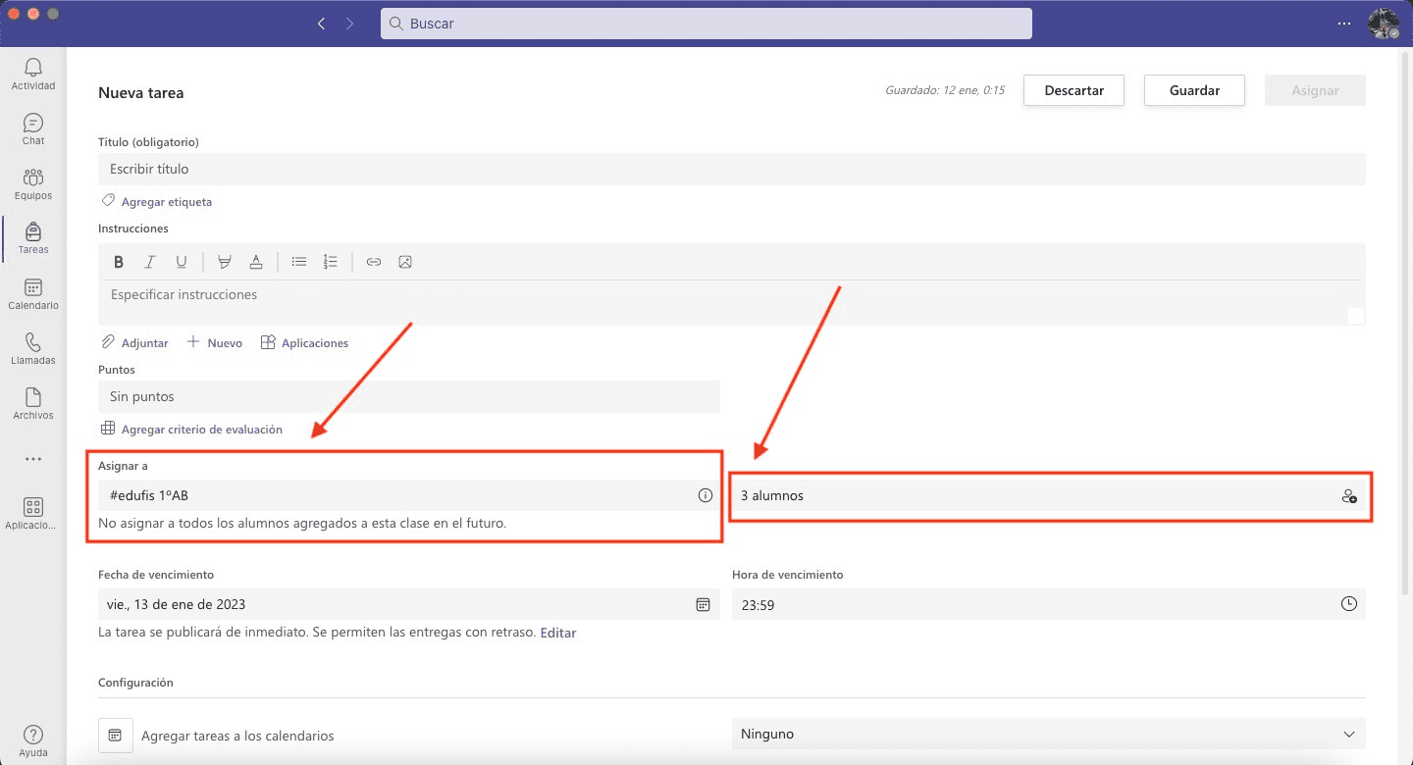The height and width of the screenshot is (765, 1413).
Task: Click the Editar link for publishing
Action: tap(558, 633)
